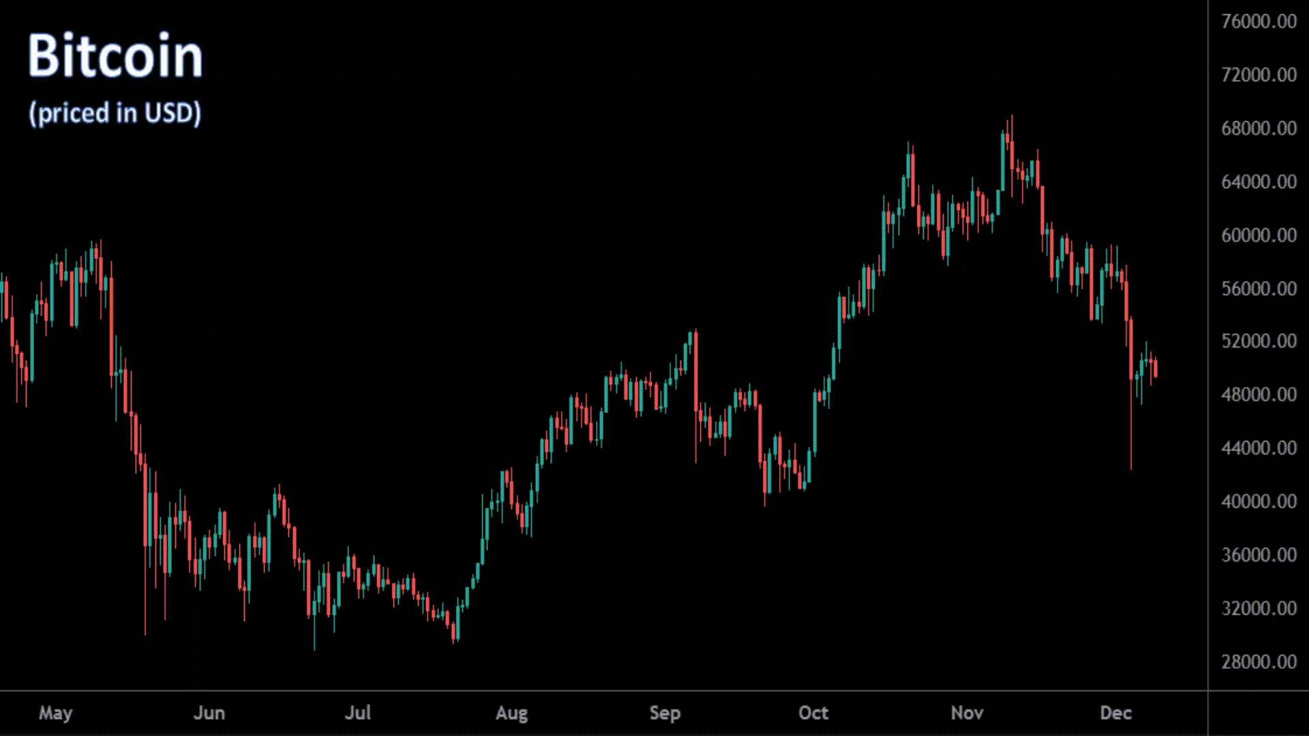Click the 60000.00 price label

coord(1259,235)
